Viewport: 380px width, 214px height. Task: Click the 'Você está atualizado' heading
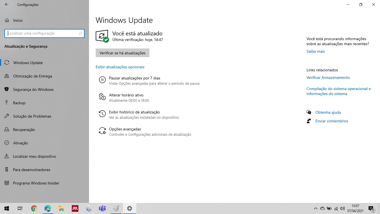(137, 33)
